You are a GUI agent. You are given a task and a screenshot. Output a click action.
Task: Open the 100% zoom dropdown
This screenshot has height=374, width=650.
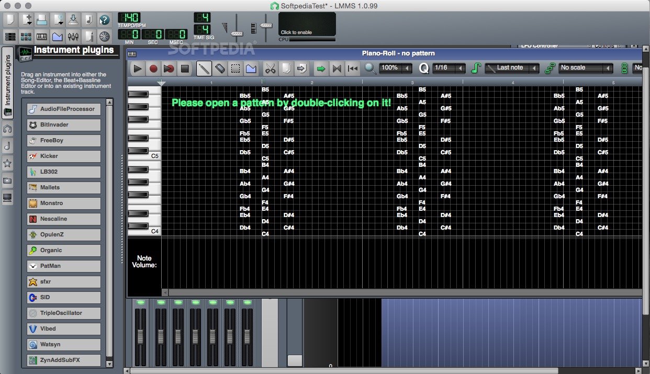point(396,68)
